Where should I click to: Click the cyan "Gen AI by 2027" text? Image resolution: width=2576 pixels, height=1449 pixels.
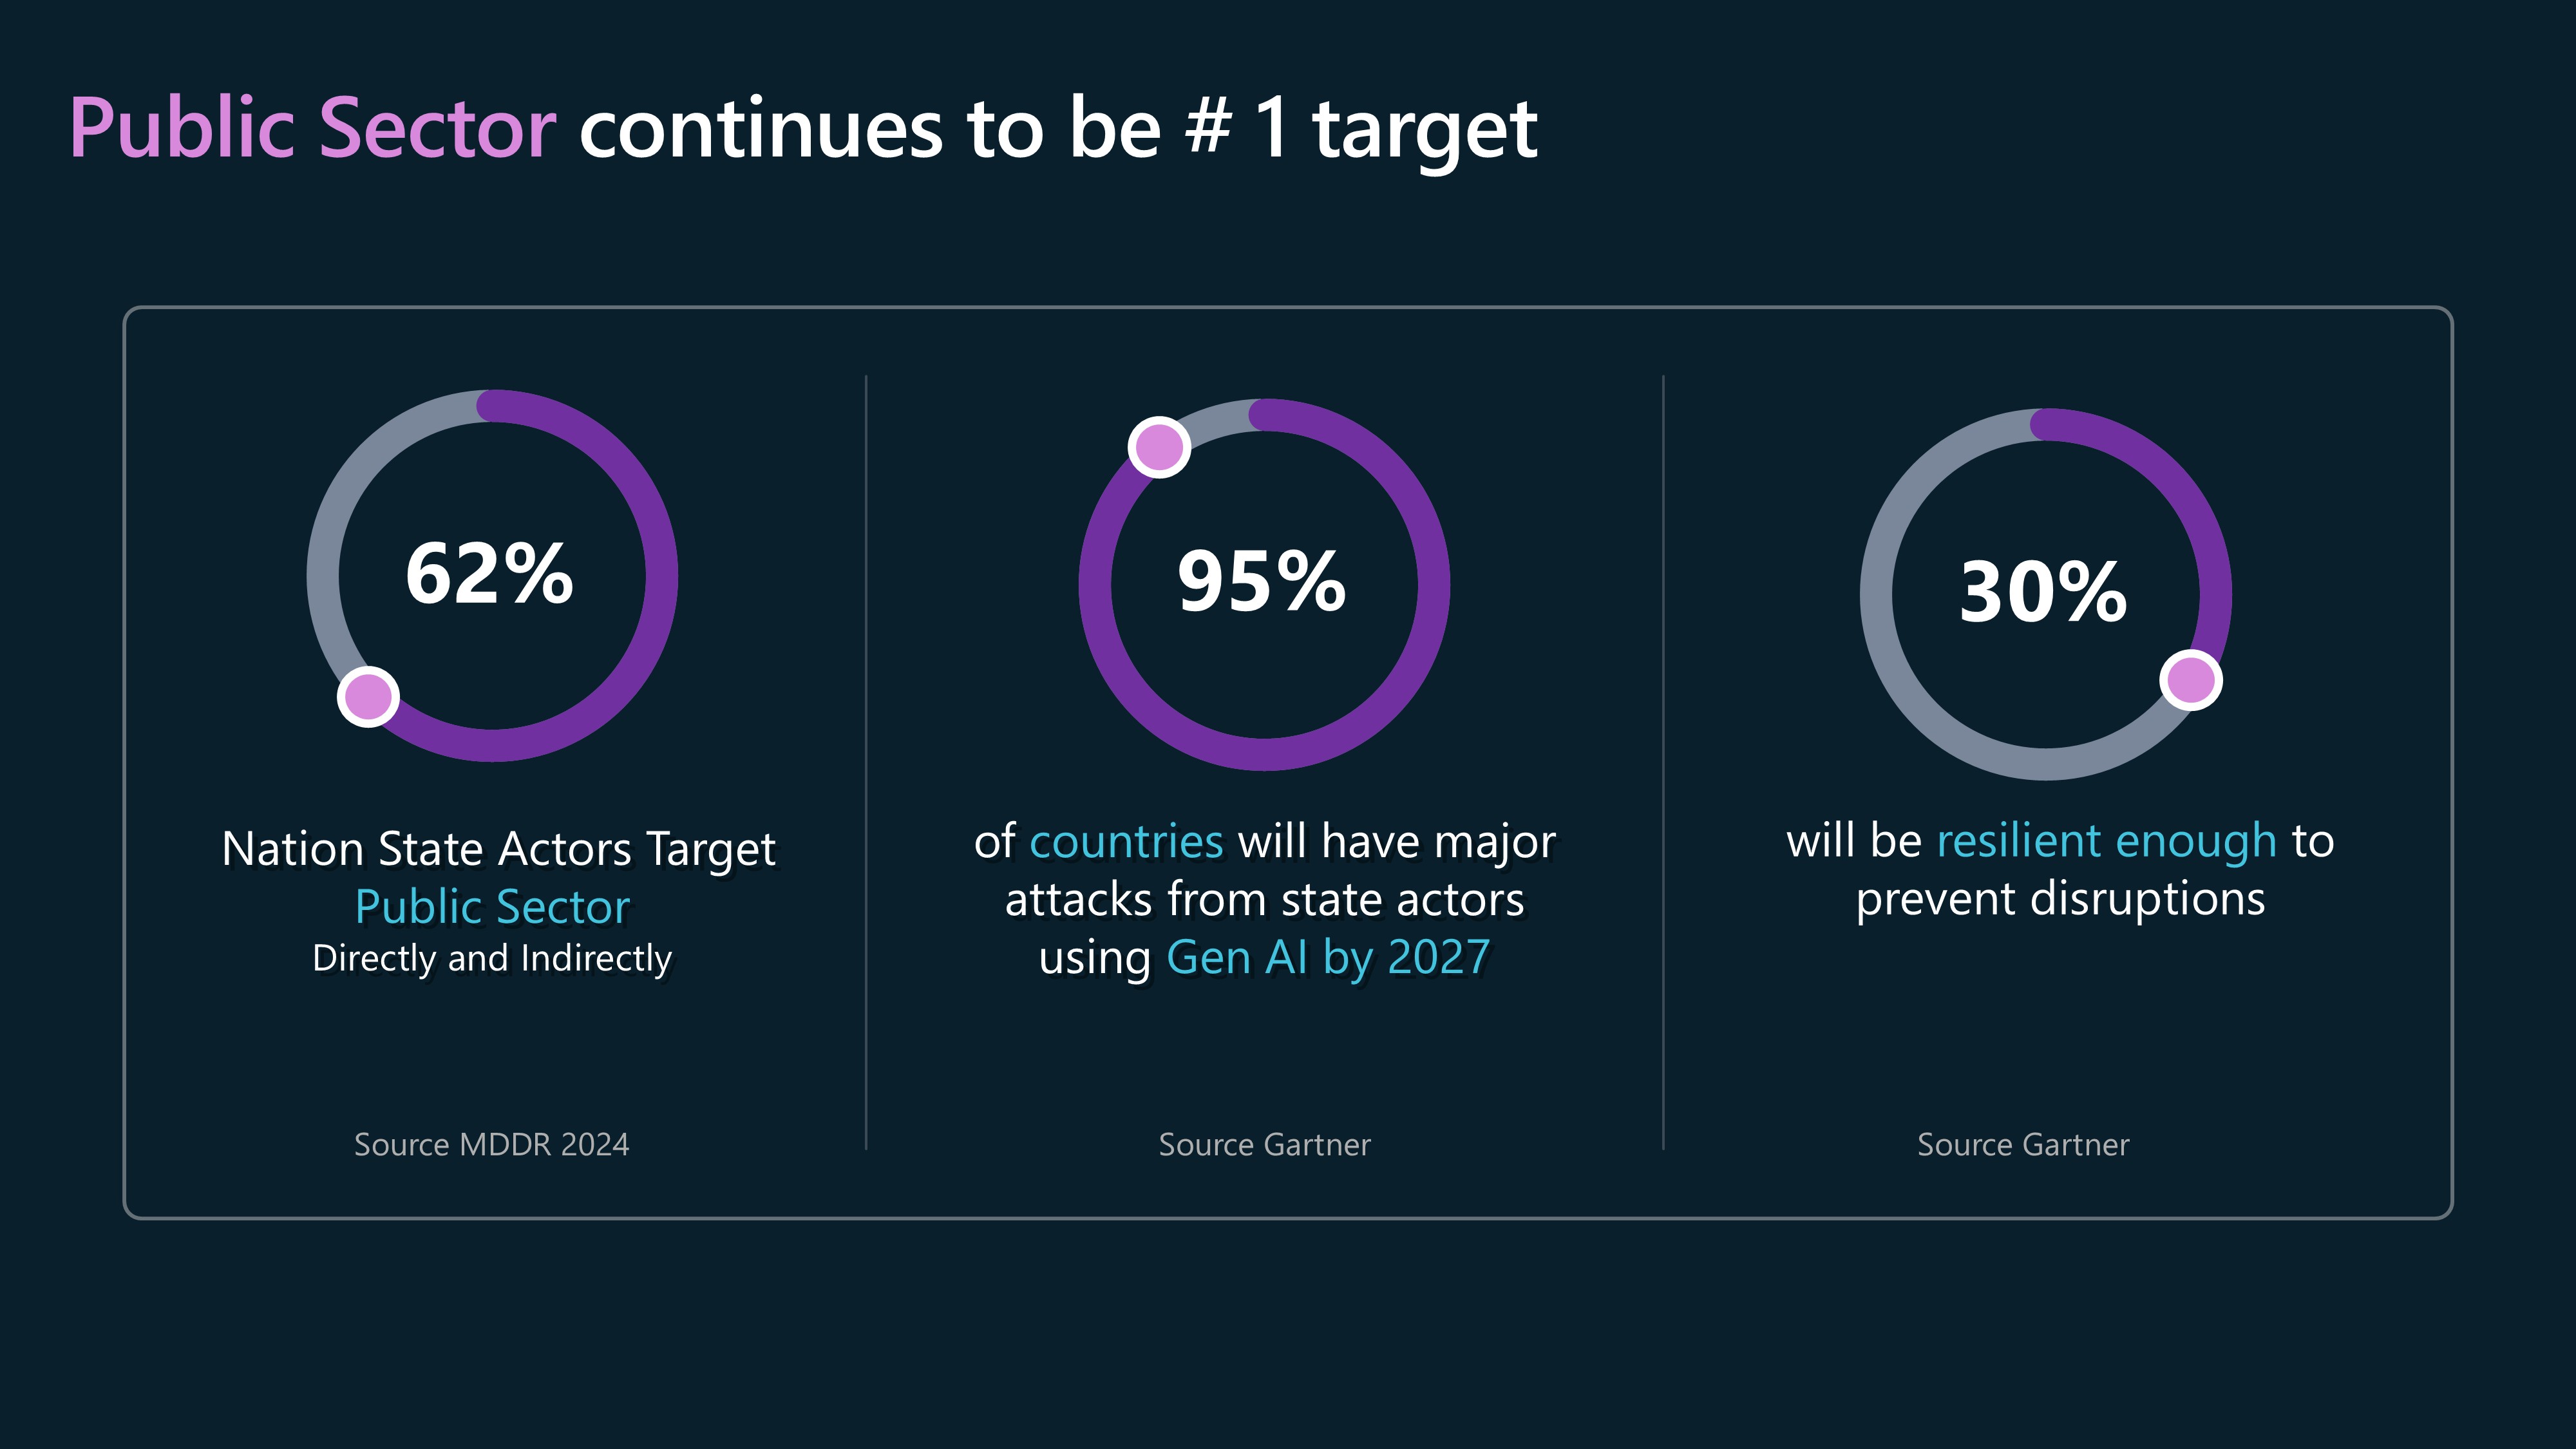(x=1328, y=957)
